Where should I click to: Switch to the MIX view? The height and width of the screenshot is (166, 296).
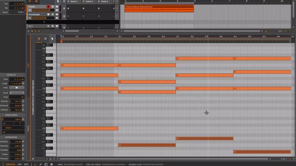19,164
